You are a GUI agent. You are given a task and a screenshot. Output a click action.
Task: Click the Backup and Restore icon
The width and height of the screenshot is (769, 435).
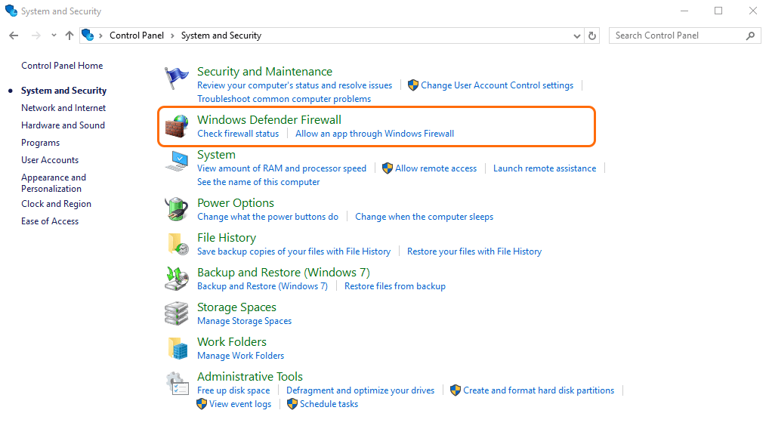pos(176,279)
